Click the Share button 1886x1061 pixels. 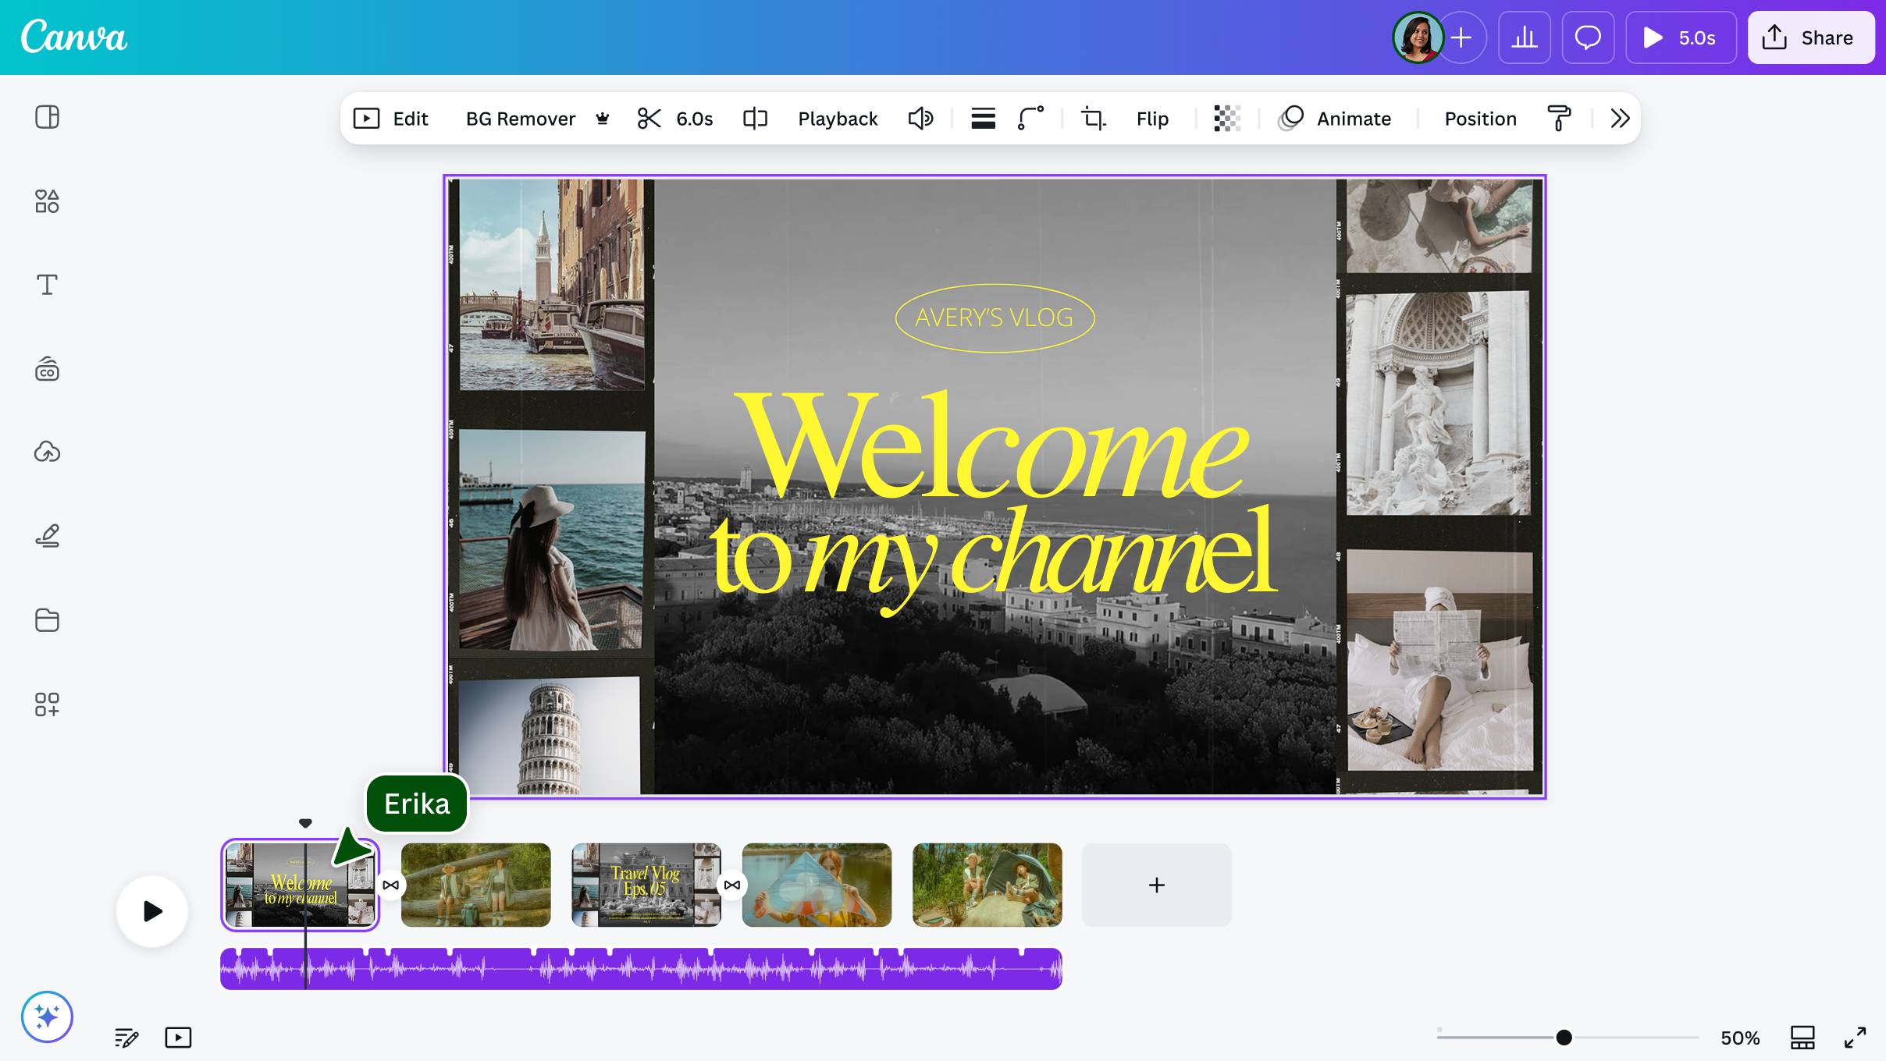1810,37
